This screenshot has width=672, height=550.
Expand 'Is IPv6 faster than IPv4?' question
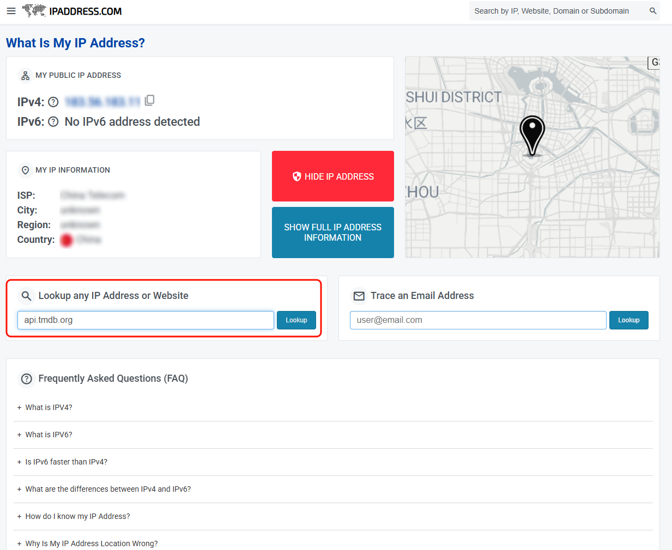pos(66,462)
